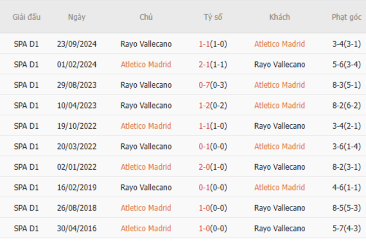Click the Tỷ số column header

pos(213,17)
